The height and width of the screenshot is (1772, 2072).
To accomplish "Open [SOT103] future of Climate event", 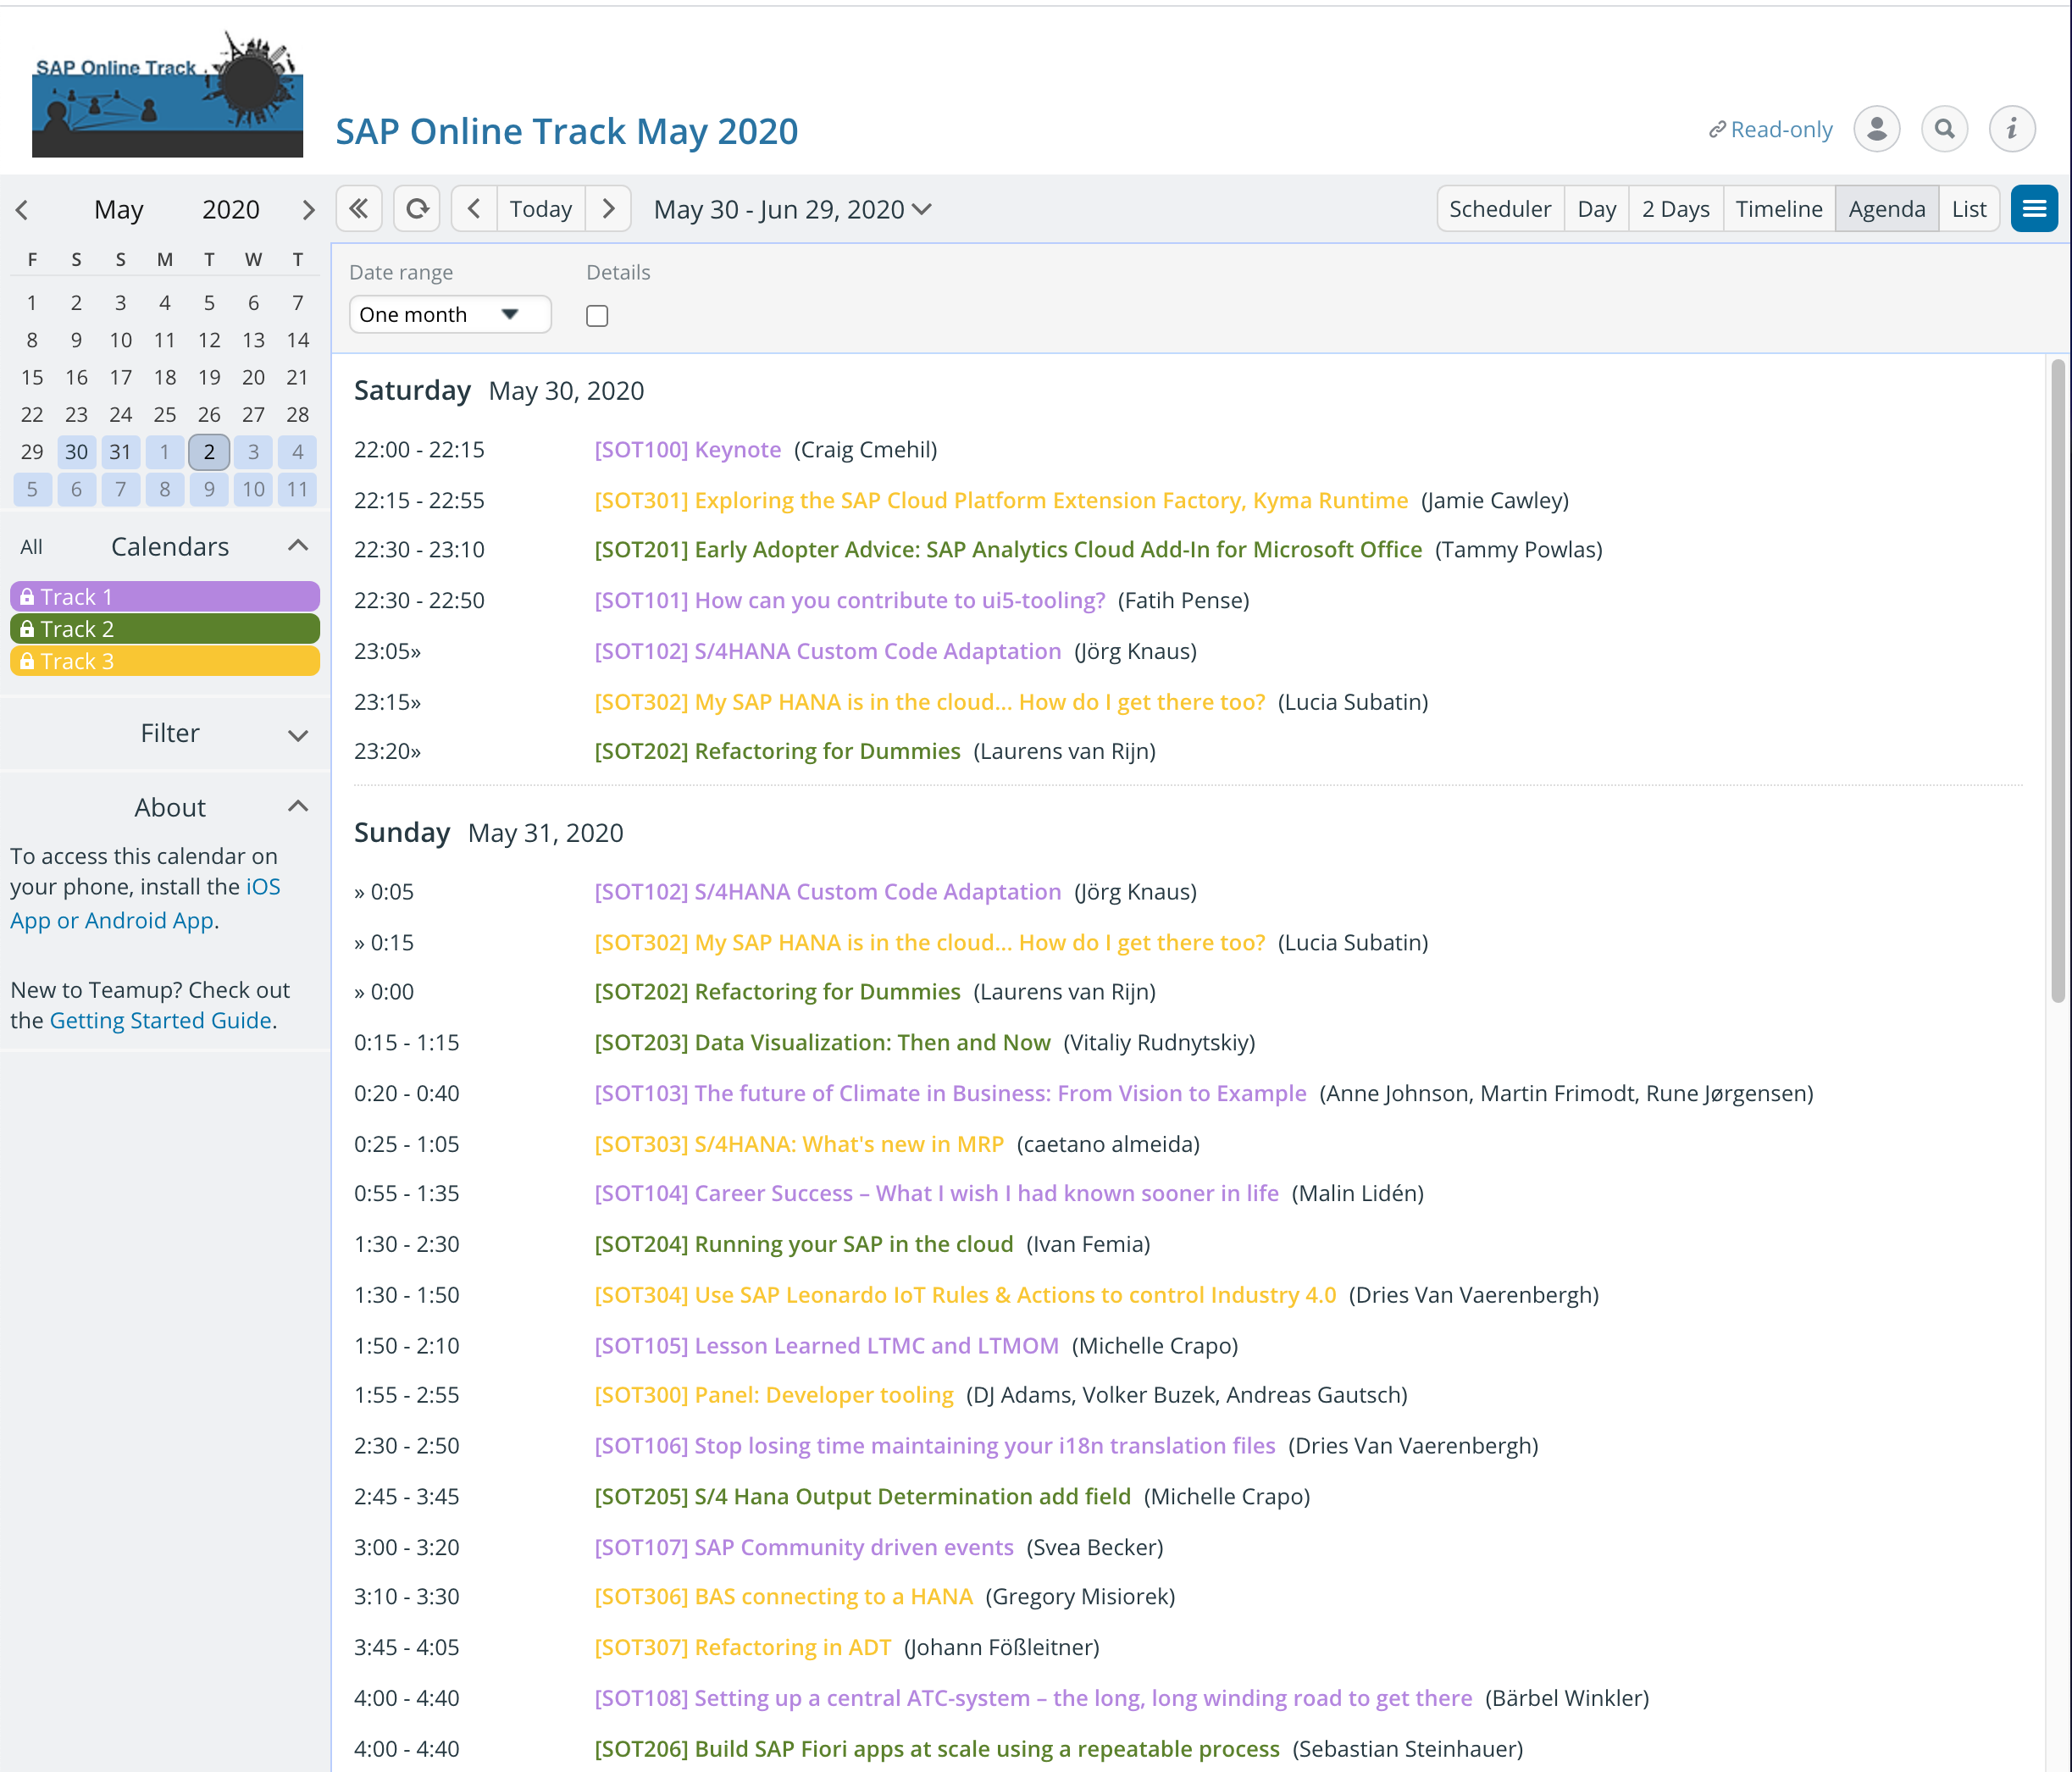I will (x=950, y=1093).
